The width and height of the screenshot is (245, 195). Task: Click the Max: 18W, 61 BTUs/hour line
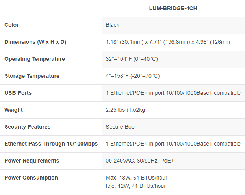pos(137,178)
